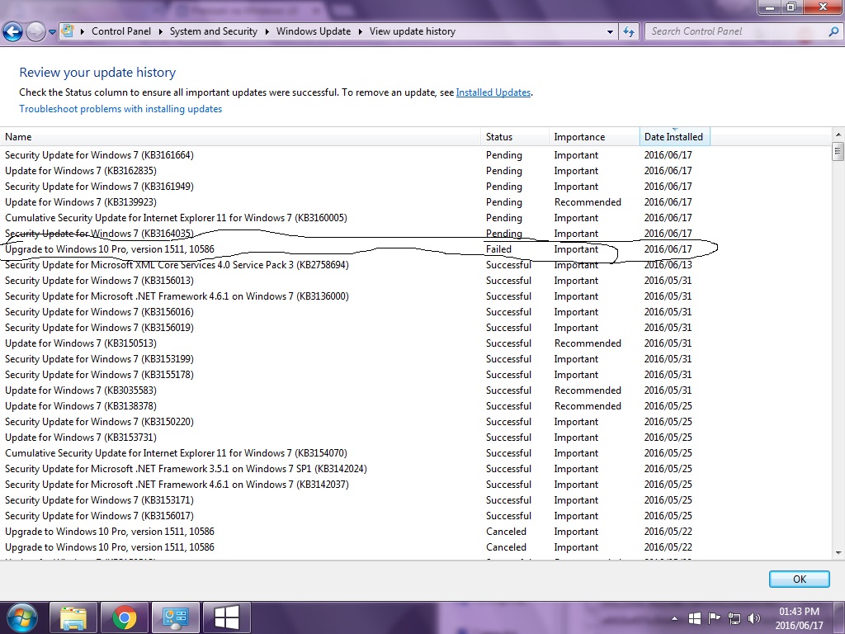
Task: Click the Forward navigation arrow
Action: (x=36, y=32)
